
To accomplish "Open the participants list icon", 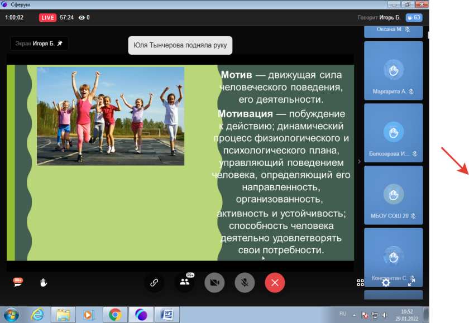I will (x=185, y=282).
